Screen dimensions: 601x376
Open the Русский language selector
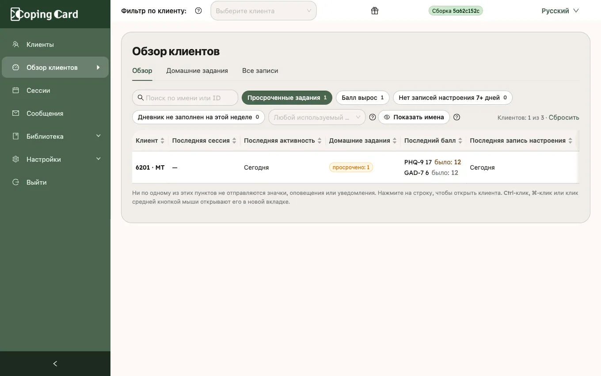pyautogui.click(x=560, y=11)
